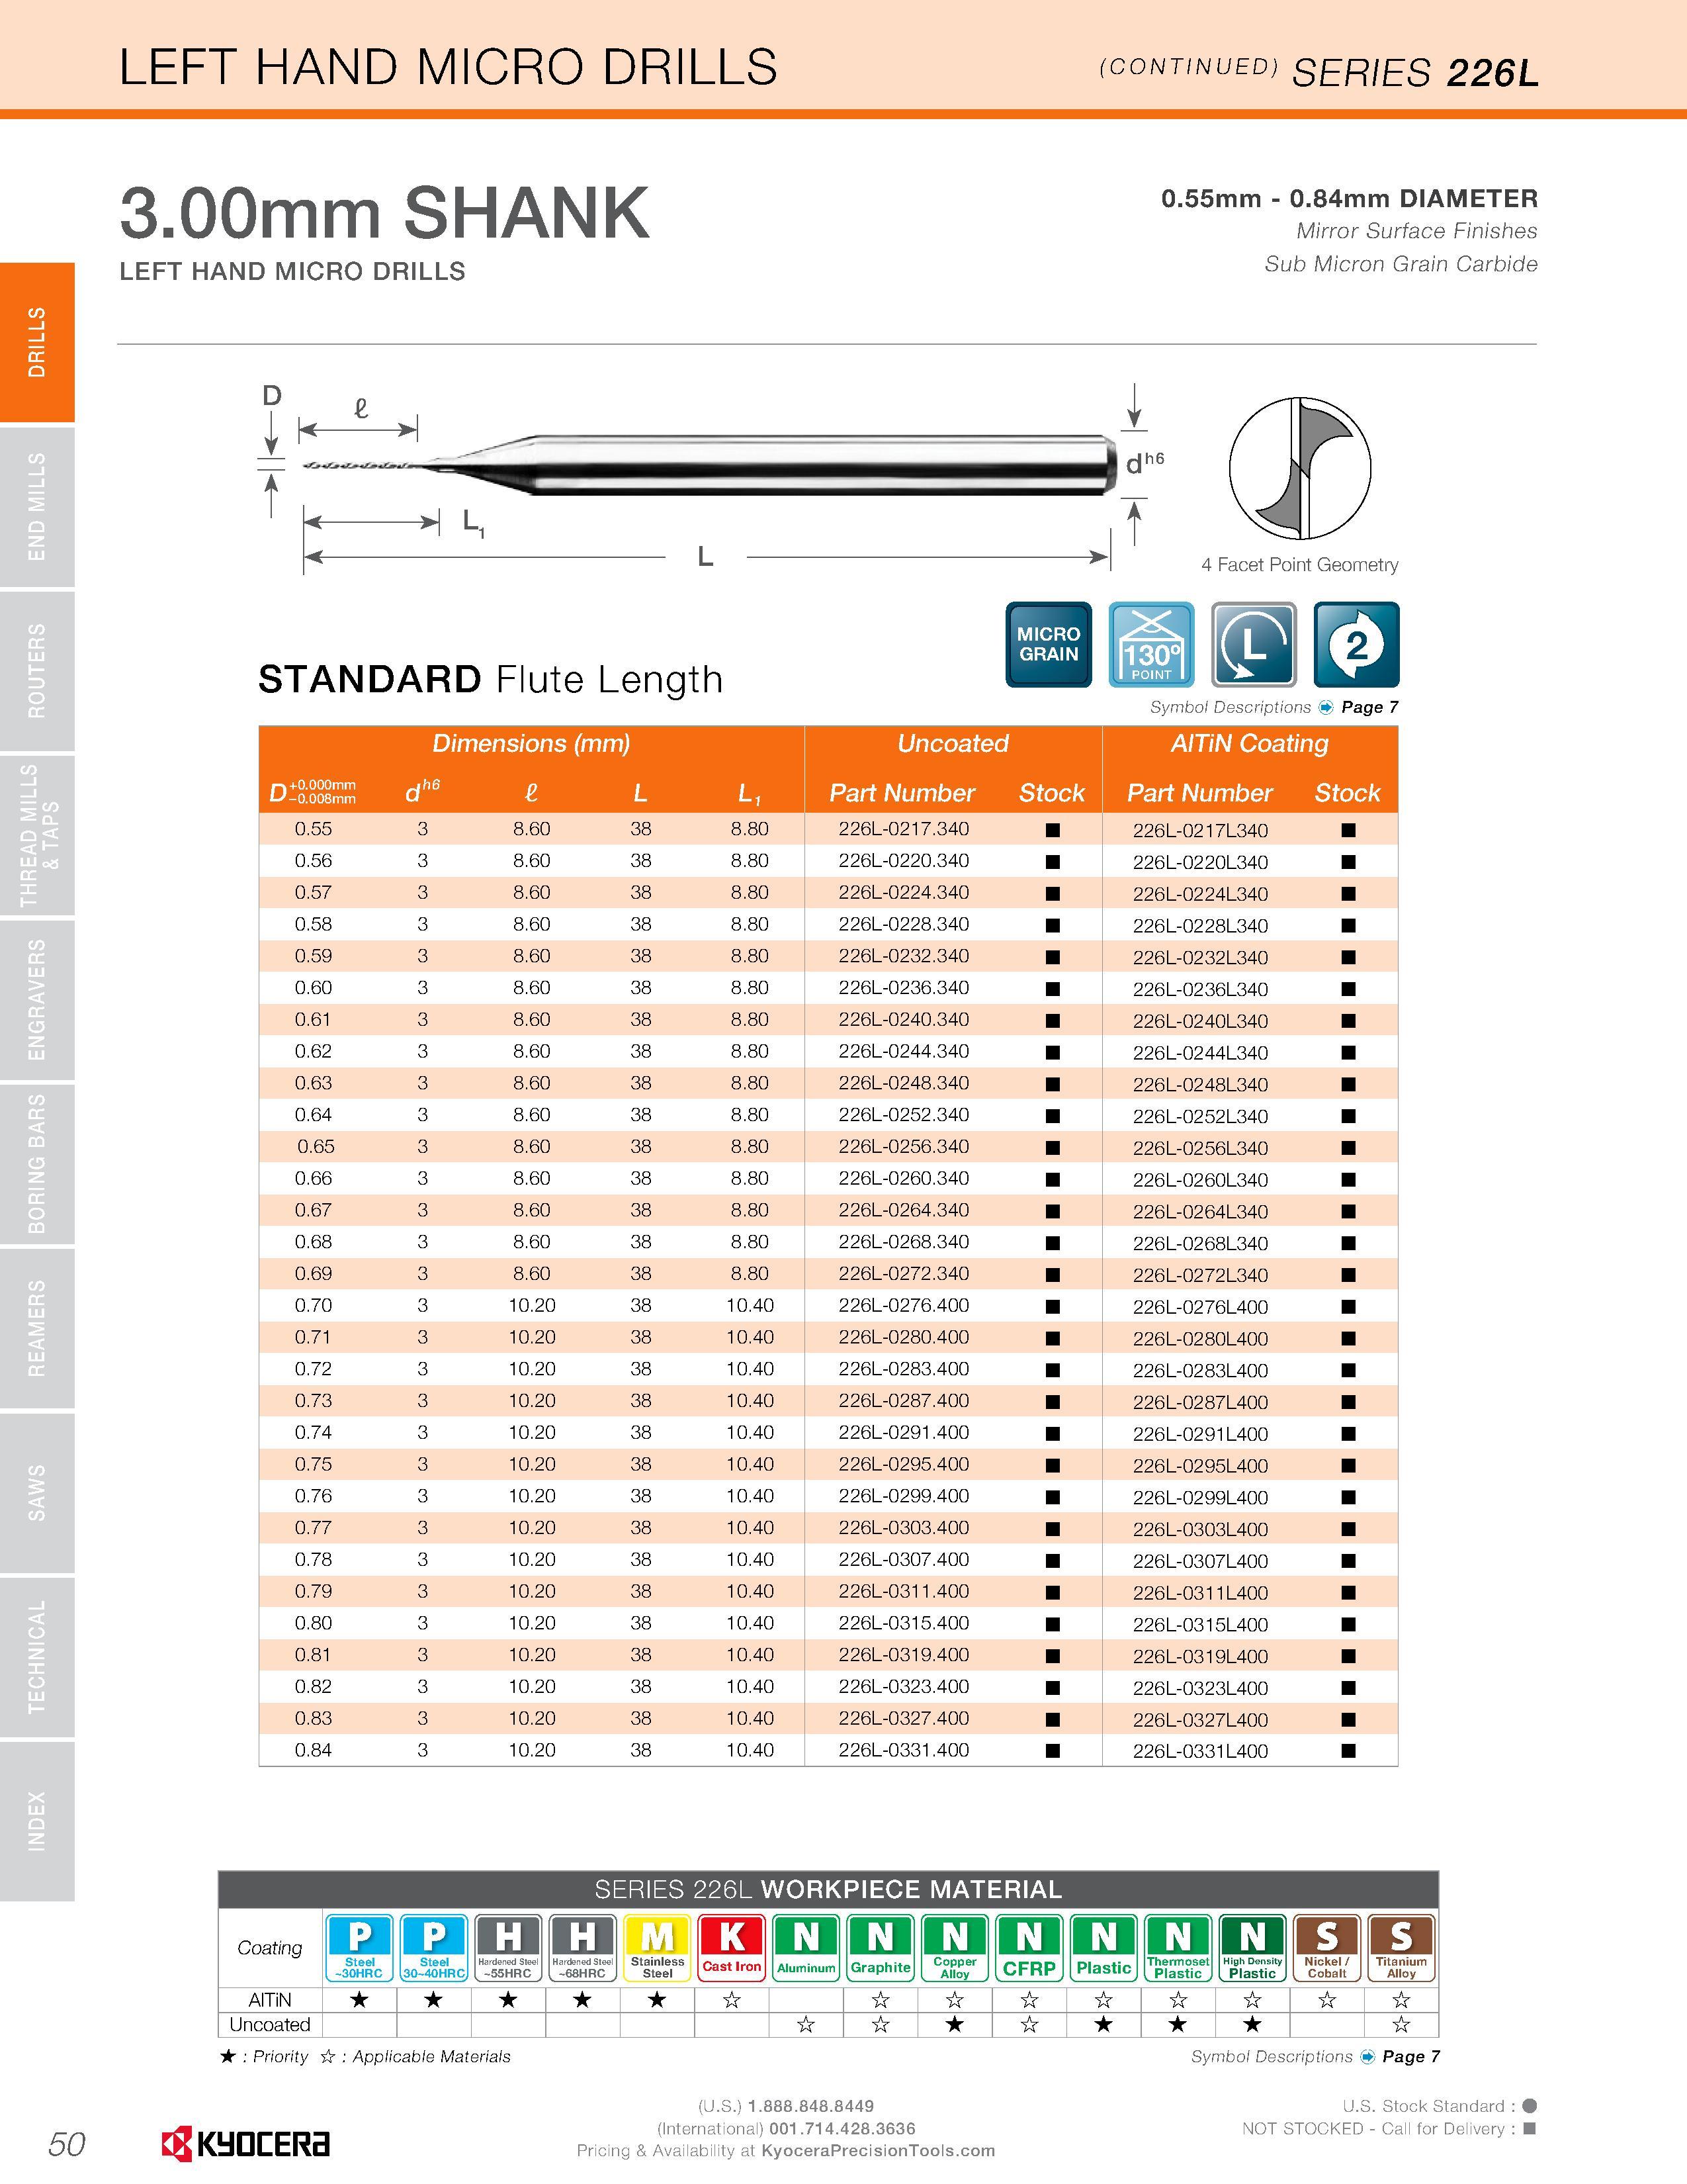Open the END MILLS side tab

point(37,507)
